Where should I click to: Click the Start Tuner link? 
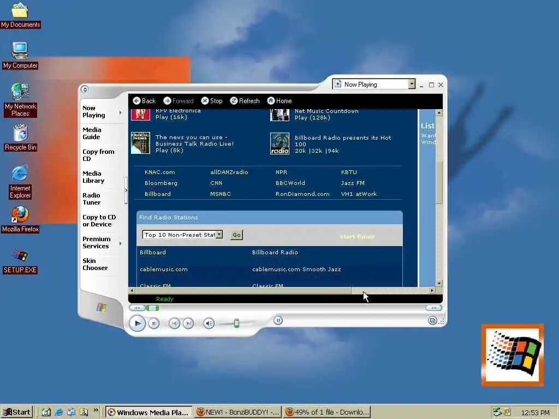coord(357,237)
